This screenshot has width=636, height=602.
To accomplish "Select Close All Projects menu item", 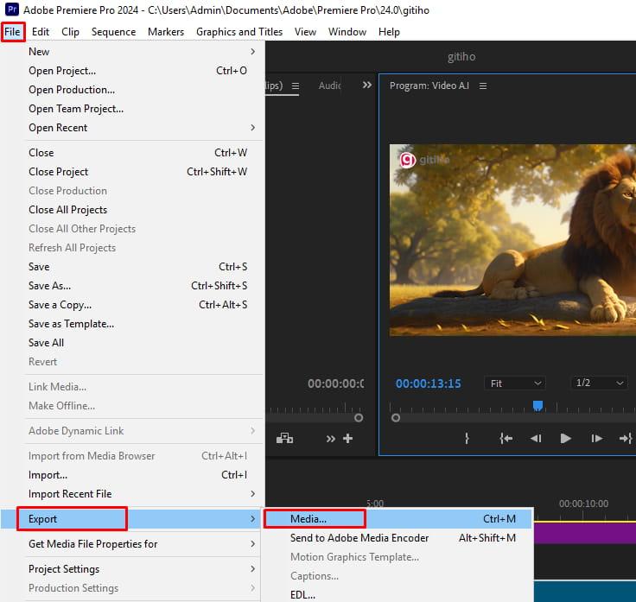I will (x=132, y=210).
